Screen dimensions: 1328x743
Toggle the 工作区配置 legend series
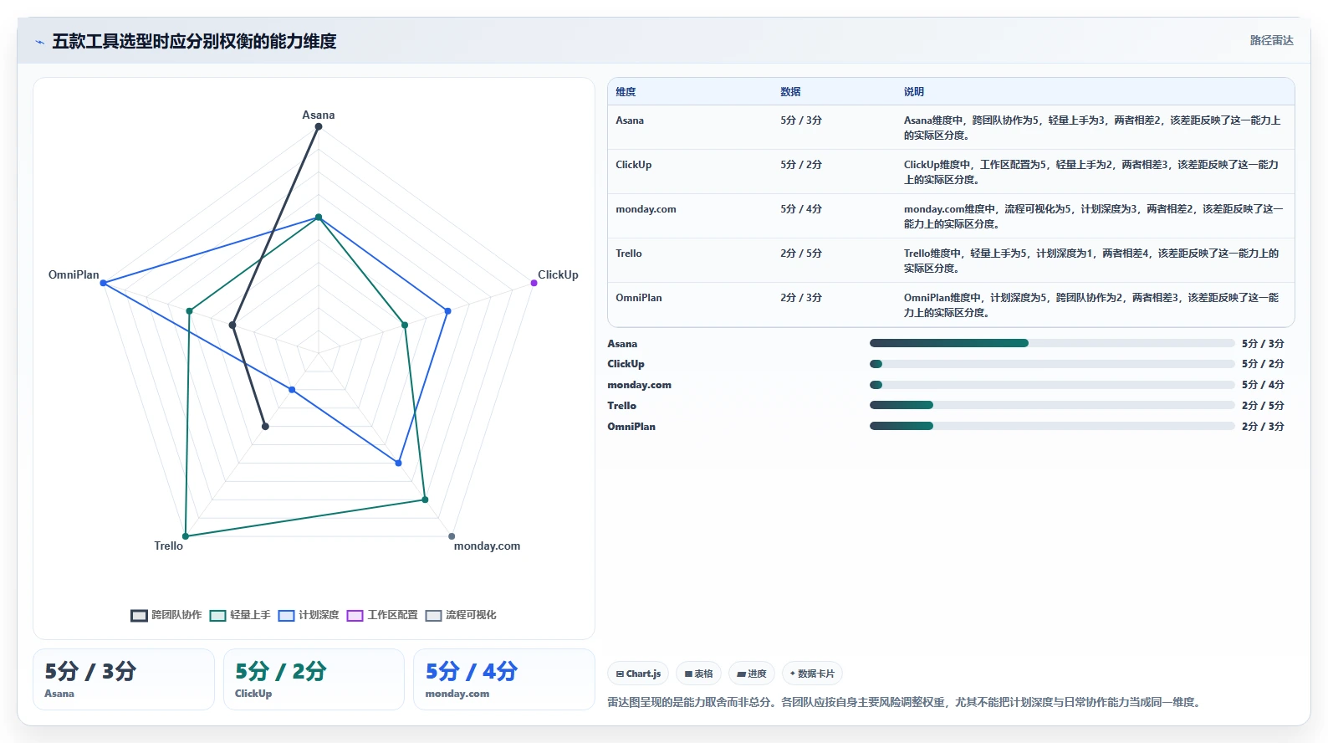(x=382, y=615)
